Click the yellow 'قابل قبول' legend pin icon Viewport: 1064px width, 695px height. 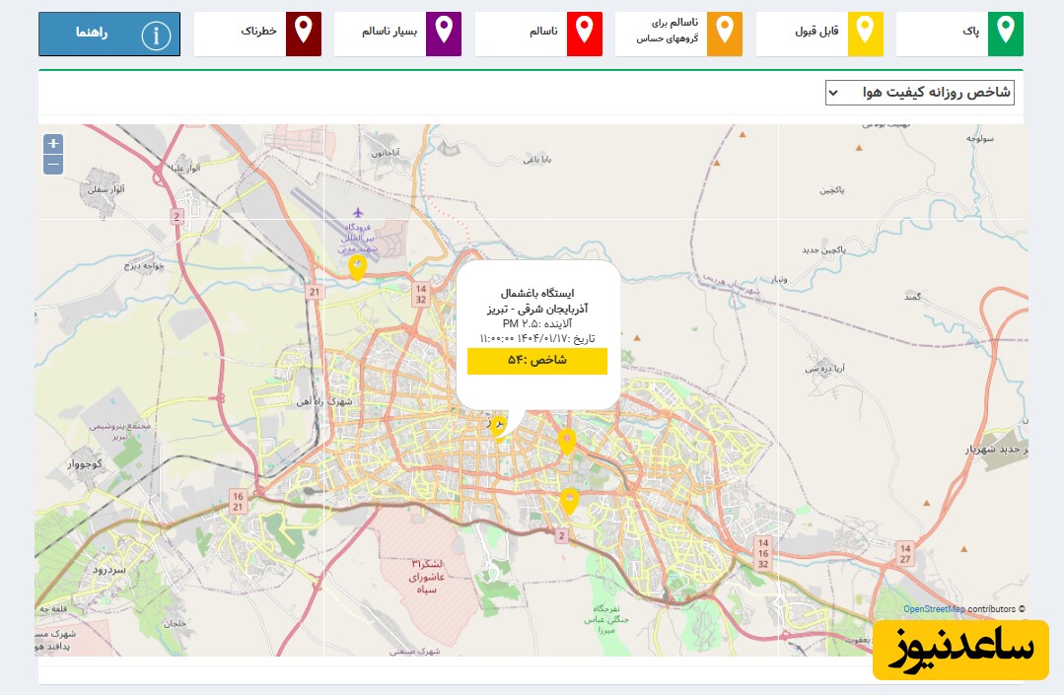865,34
